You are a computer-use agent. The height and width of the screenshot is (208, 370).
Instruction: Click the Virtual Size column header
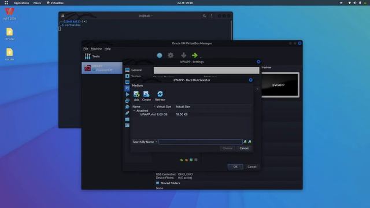click(x=164, y=106)
